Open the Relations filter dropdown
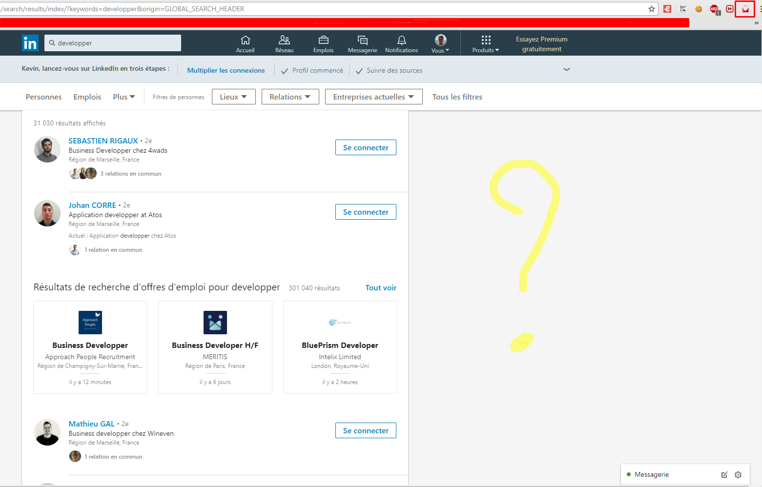Image resolution: width=762 pixels, height=487 pixels. (x=290, y=96)
